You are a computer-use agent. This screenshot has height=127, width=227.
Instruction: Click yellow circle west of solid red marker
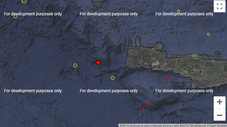click(75, 65)
